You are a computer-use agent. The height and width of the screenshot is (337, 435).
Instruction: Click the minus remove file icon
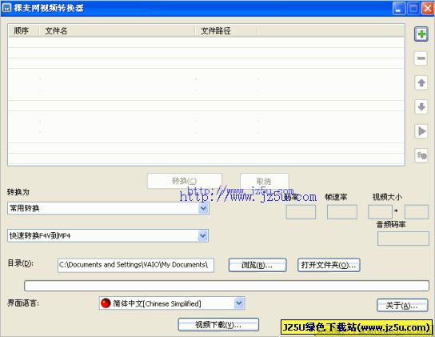(x=421, y=58)
